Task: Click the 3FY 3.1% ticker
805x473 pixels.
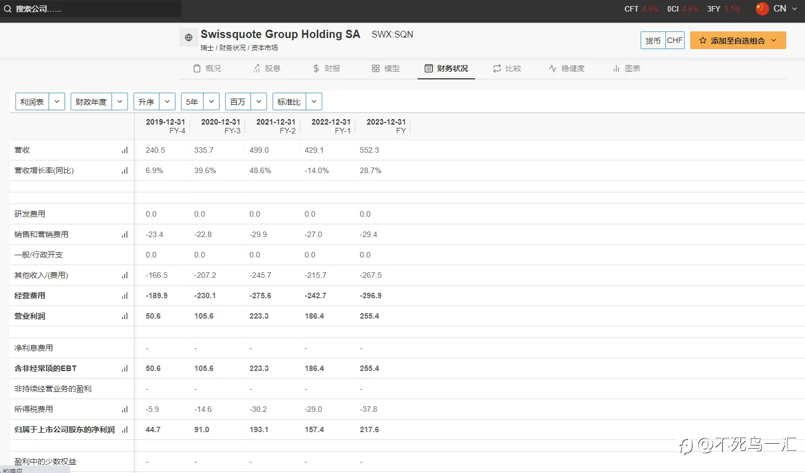Action: click(x=723, y=9)
